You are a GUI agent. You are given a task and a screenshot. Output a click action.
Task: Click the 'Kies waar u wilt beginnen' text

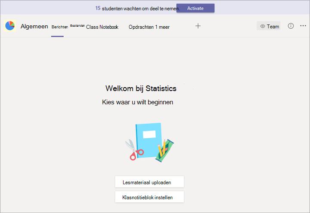tap(138, 102)
